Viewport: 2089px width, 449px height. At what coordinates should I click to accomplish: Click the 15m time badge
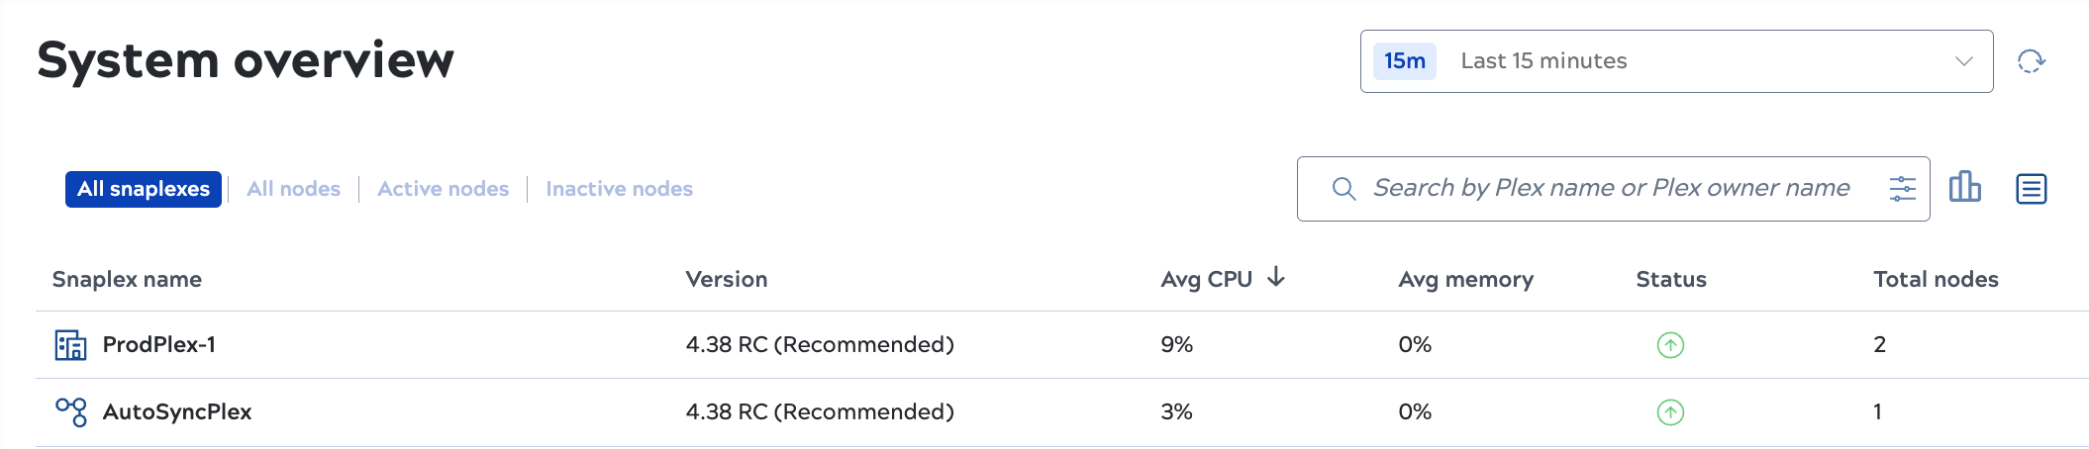coord(1405,61)
